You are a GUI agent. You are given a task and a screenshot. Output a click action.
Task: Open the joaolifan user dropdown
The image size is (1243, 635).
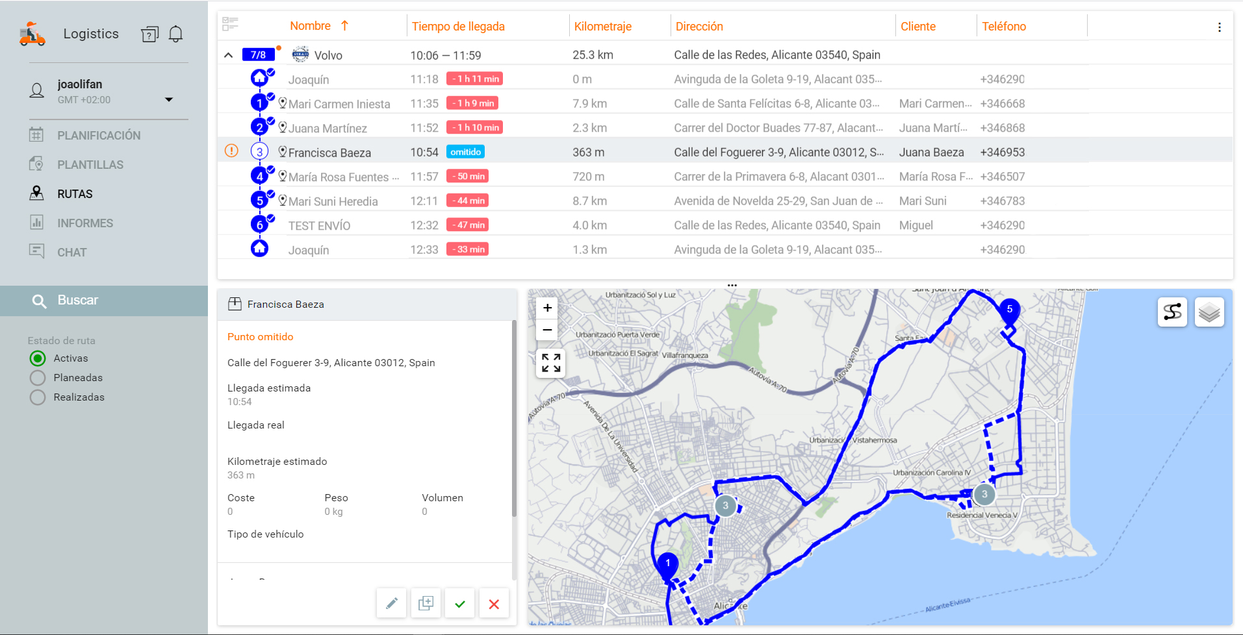point(169,99)
